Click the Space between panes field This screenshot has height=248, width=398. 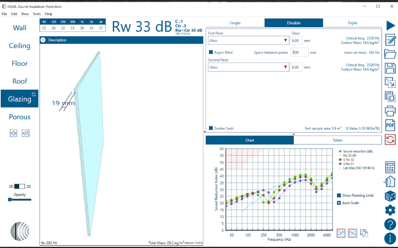(x=300, y=53)
